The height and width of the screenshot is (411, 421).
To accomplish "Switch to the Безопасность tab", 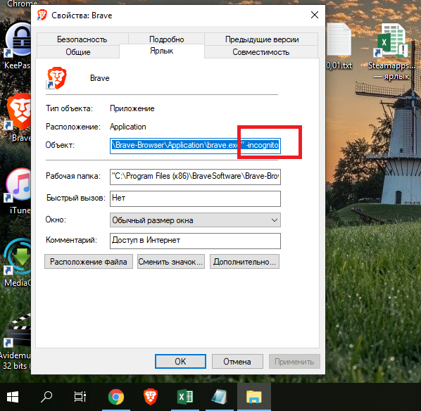I will coord(82,39).
